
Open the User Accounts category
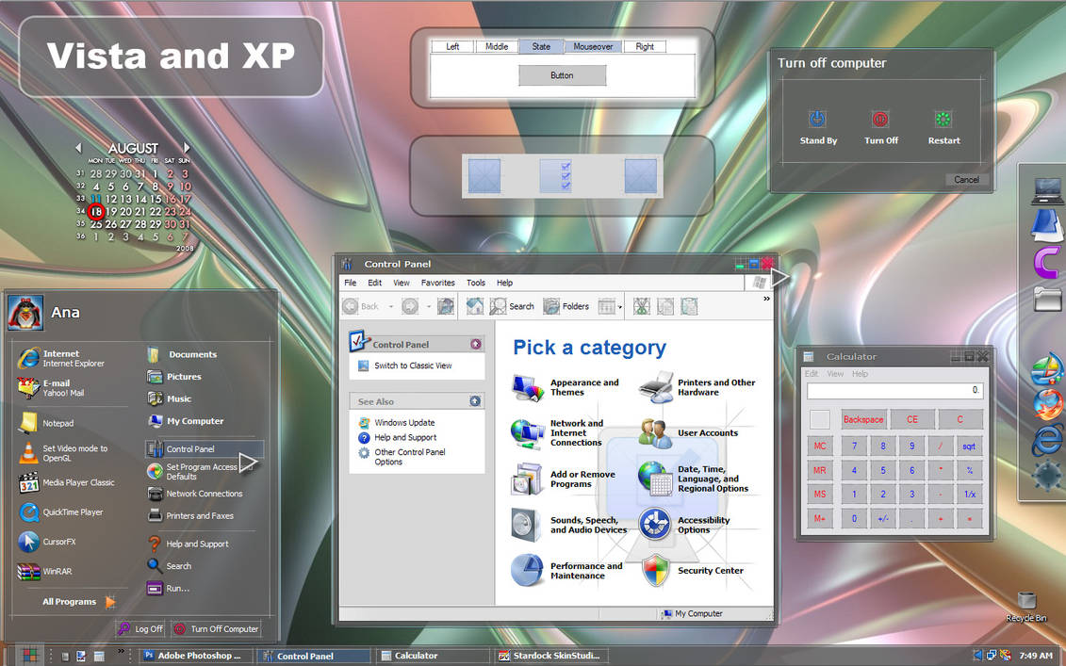(x=709, y=433)
